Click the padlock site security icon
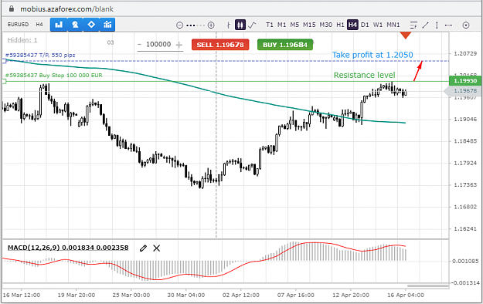 [12, 9]
